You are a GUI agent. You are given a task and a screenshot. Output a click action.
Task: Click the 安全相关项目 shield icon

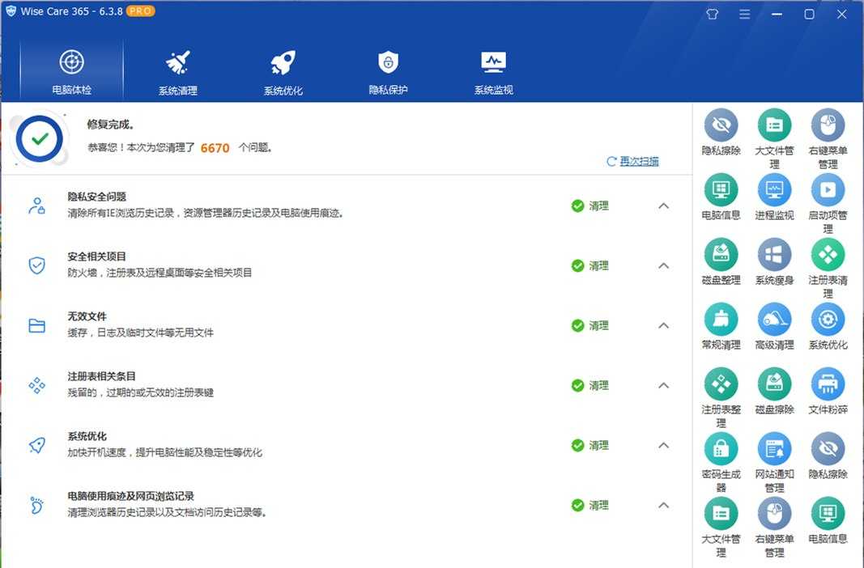[36, 265]
